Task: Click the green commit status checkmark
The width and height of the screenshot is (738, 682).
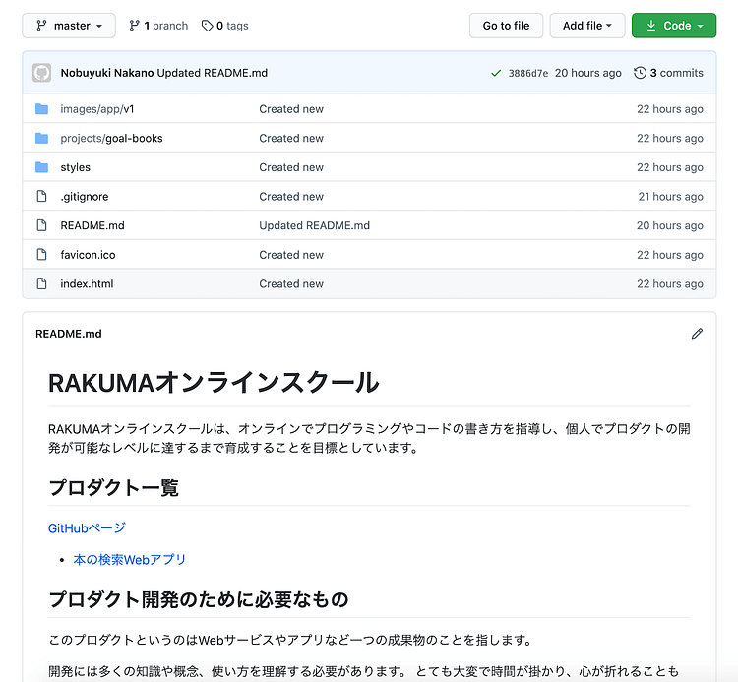Action: (x=496, y=74)
